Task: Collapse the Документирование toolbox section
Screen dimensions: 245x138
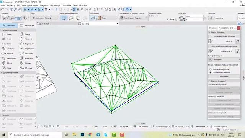Action: (2, 72)
